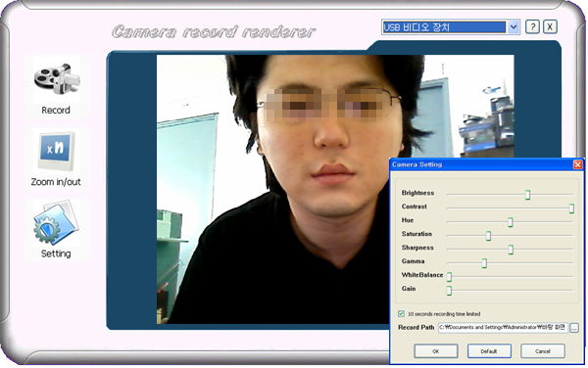Expand the USB video device dropdown arrow
Screen dimensions: 588x368
click(514, 27)
